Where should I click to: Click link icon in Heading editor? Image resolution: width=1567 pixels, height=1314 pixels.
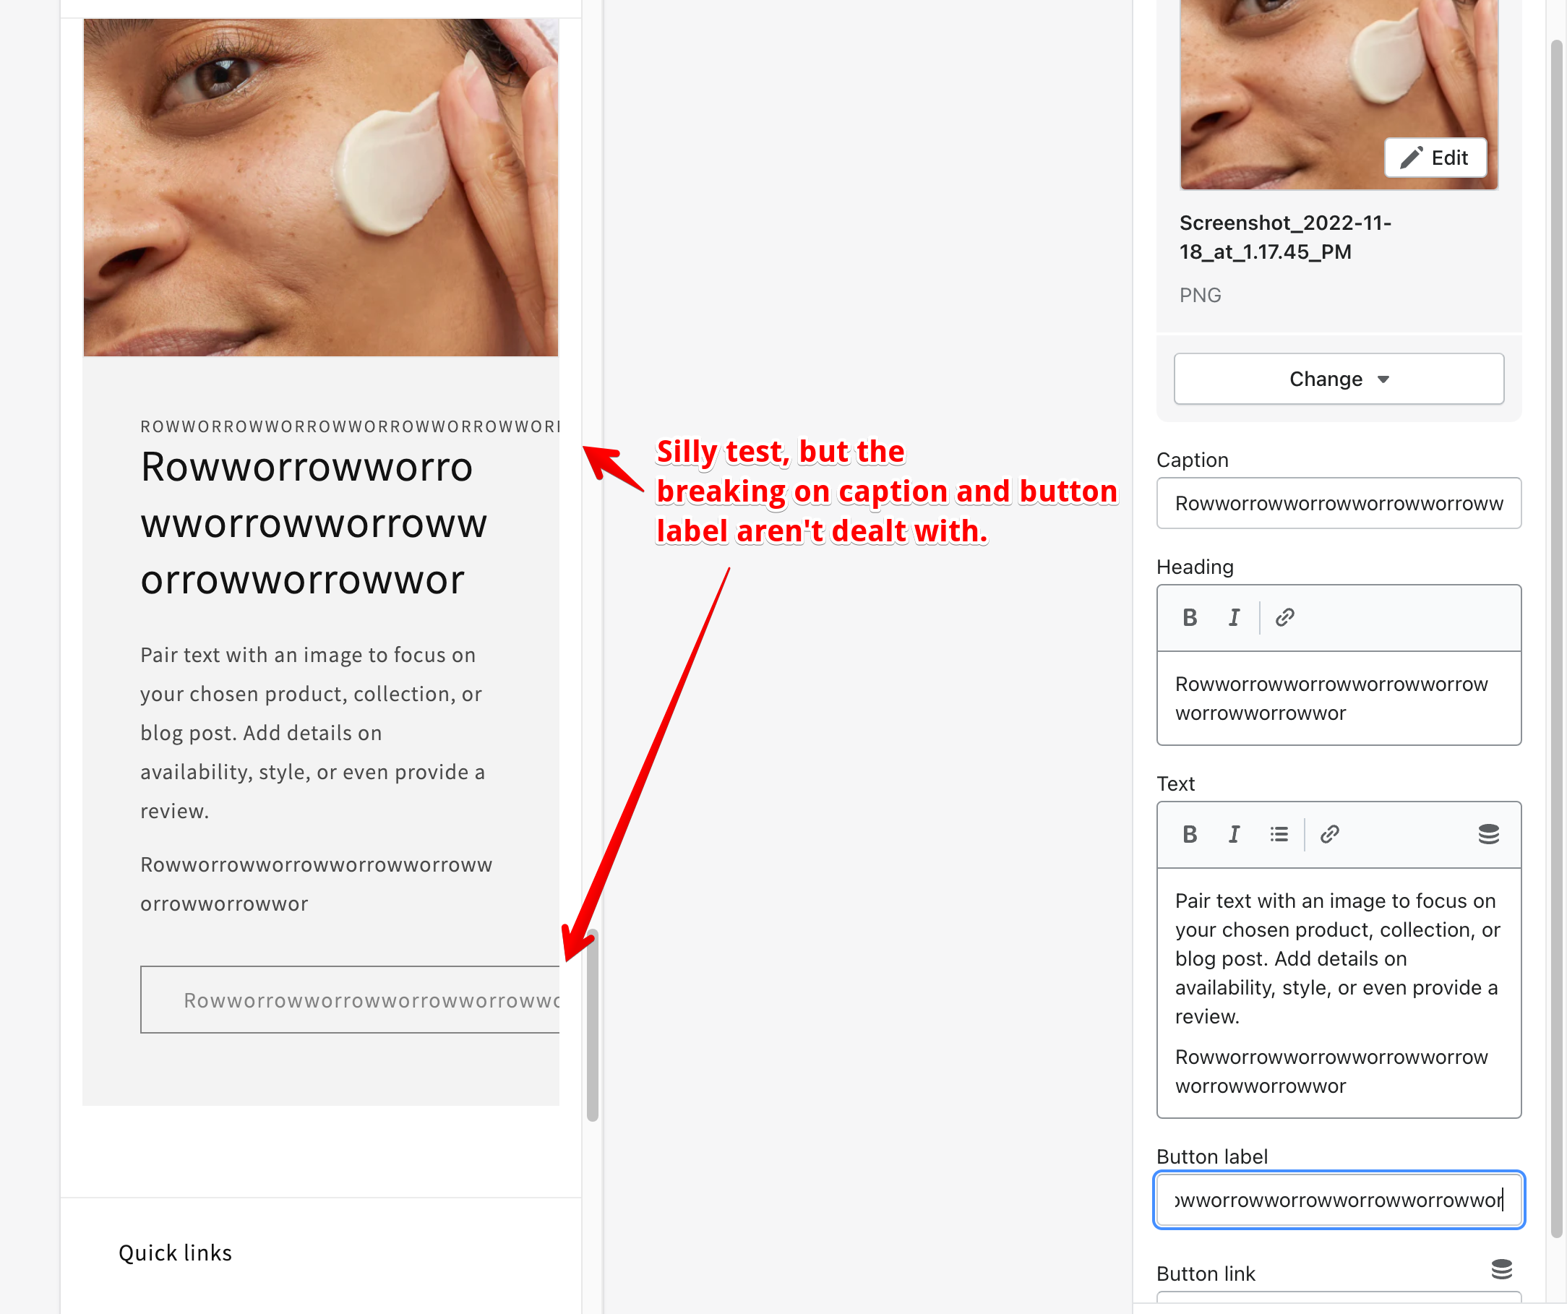click(x=1284, y=618)
